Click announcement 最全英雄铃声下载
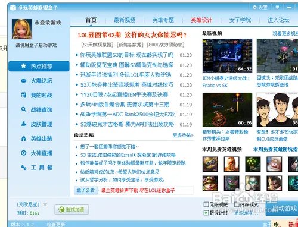The width and height of the screenshot is (298, 227). 138,190
